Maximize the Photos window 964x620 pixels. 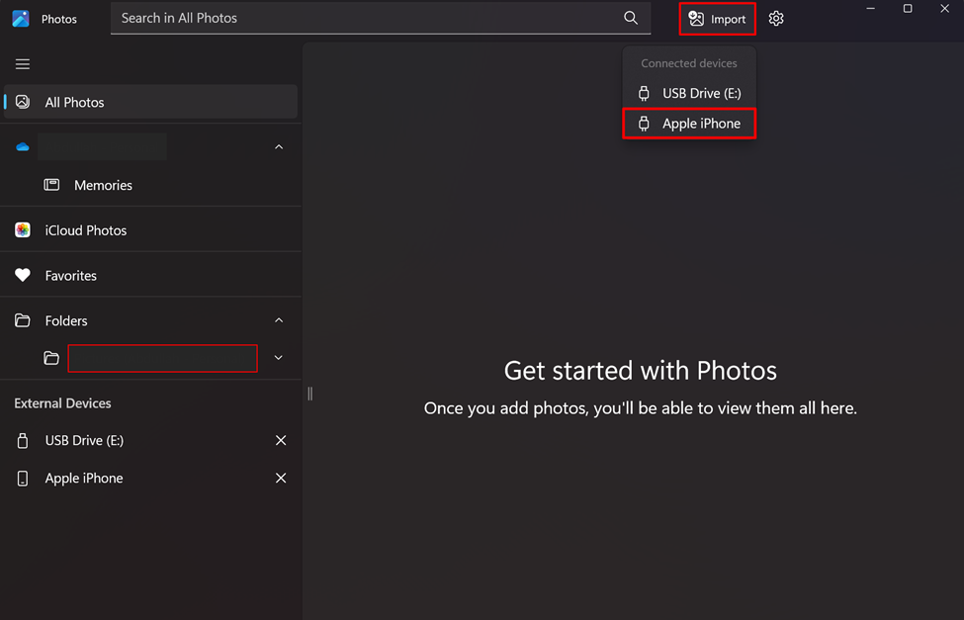[908, 9]
